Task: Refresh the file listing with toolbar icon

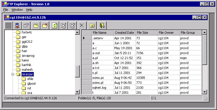Action: point(55,26)
